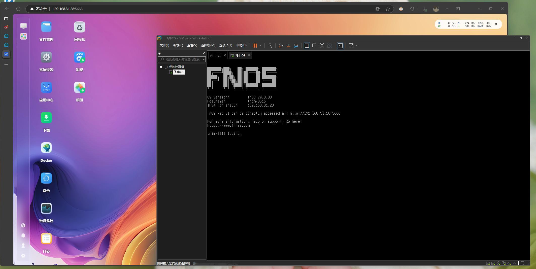536x269 pixels.
Task: Close the 主页 tab
Action: [x=225, y=55]
